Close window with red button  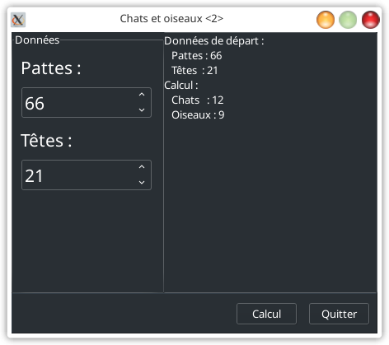[x=371, y=20]
